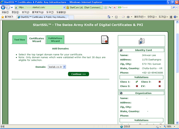Click the Read mail icon
The width and height of the screenshot is (179, 129).
[123, 17]
